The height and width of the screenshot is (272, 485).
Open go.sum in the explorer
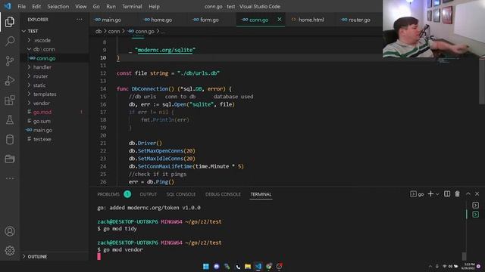click(42, 121)
